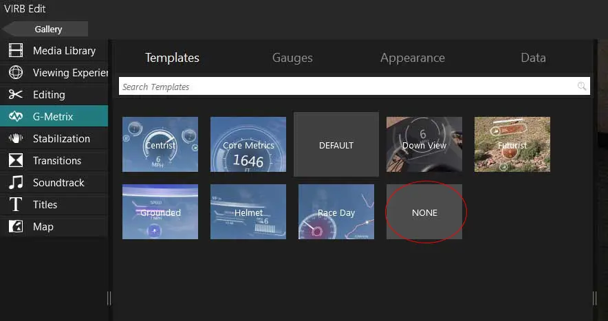This screenshot has width=608, height=321.
Task: Select the NONE template
Action: coord(424,212)
